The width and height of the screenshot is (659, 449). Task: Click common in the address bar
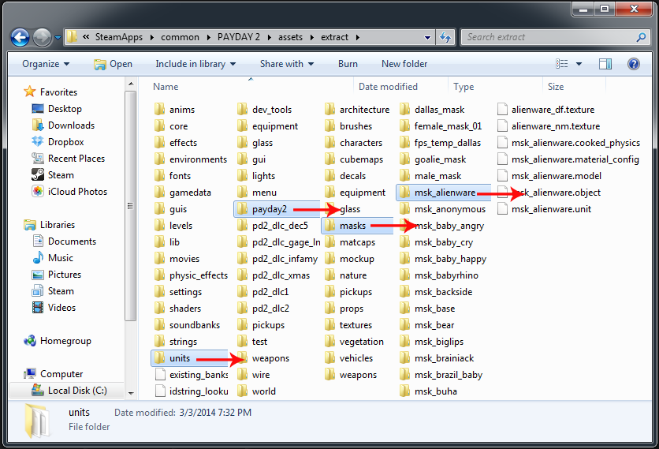(180, 37)
